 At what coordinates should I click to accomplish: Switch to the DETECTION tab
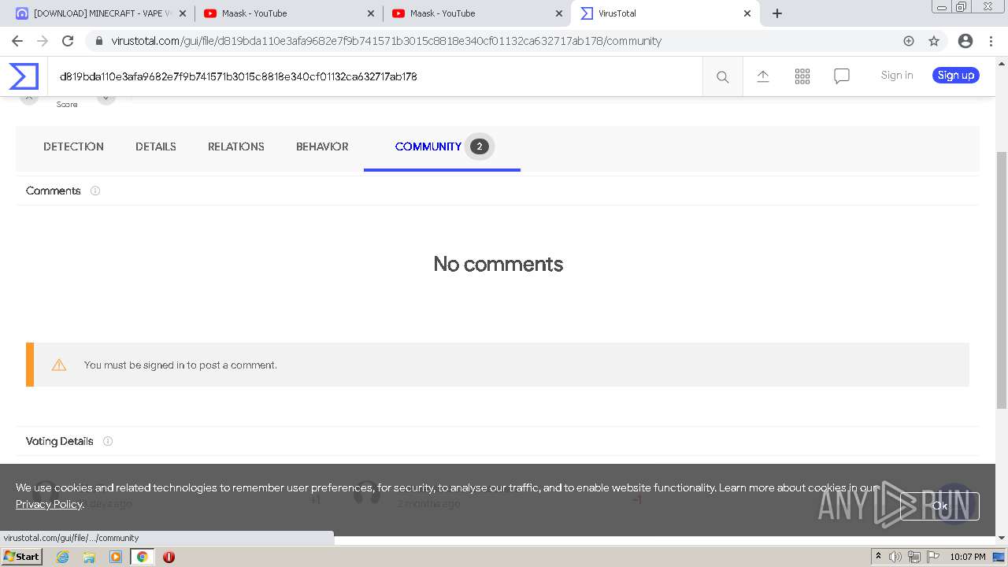coord(73,146)
